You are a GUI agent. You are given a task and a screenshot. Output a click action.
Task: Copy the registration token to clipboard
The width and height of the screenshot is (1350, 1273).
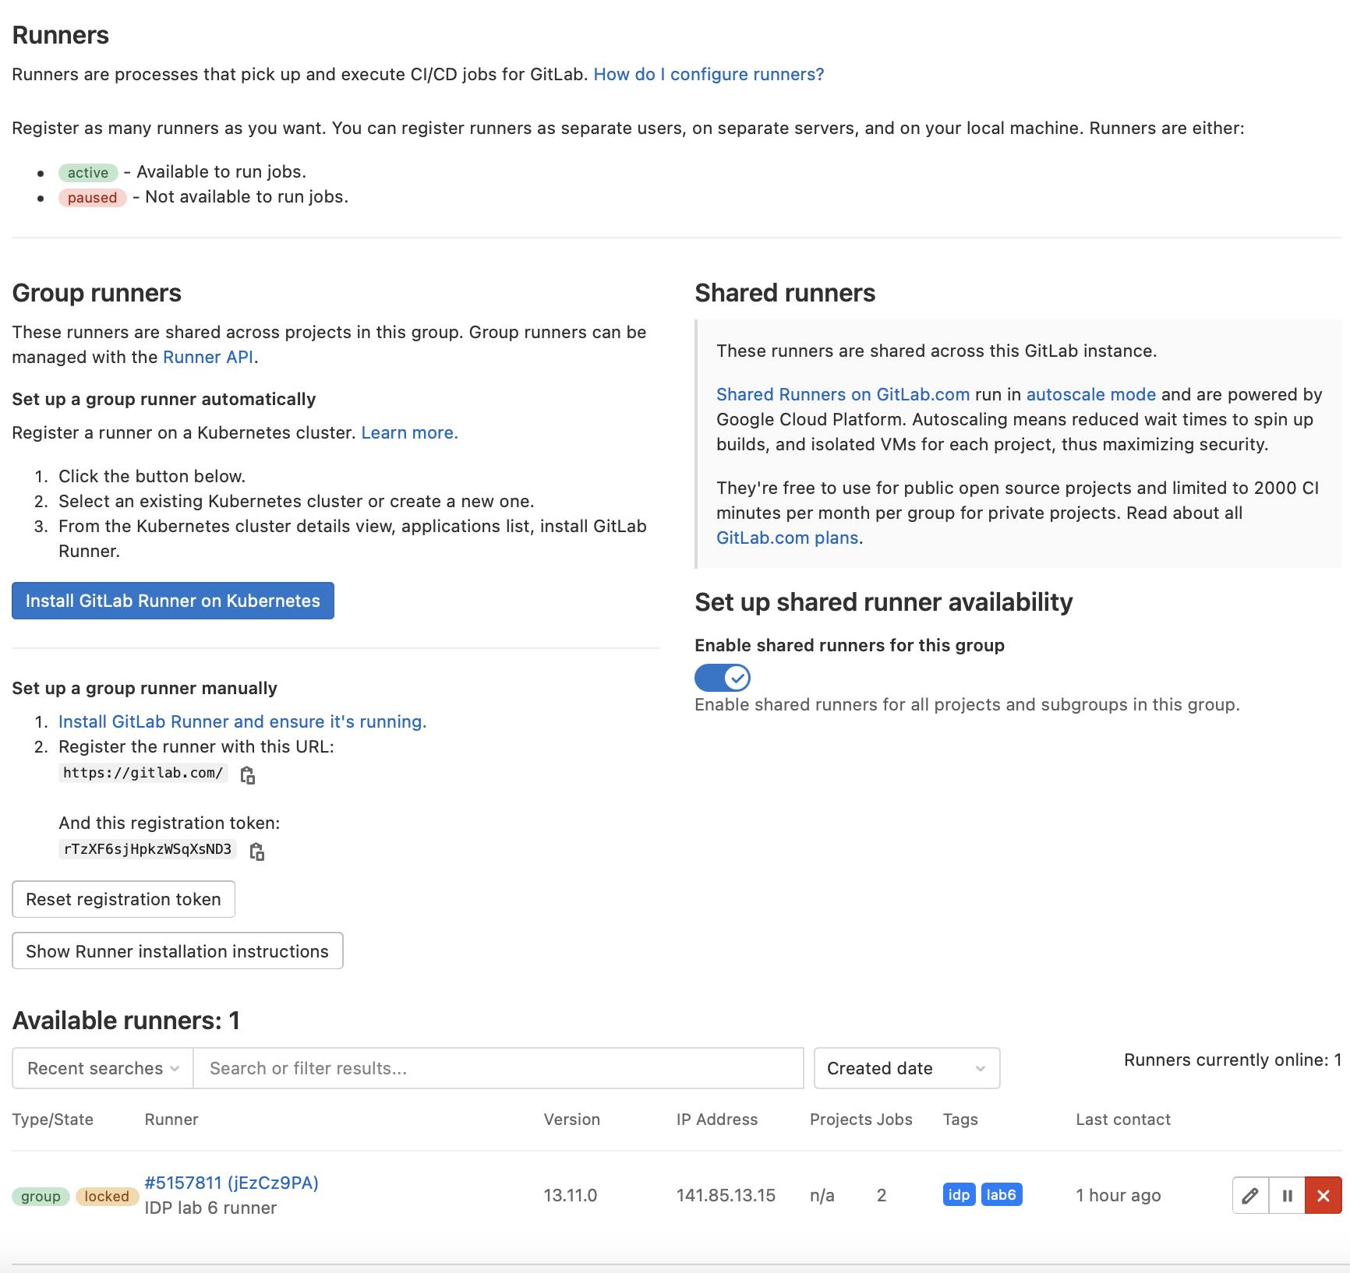point(257,852)
